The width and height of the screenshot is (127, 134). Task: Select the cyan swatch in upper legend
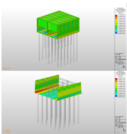pyautogui.click(x=116, y=31)
